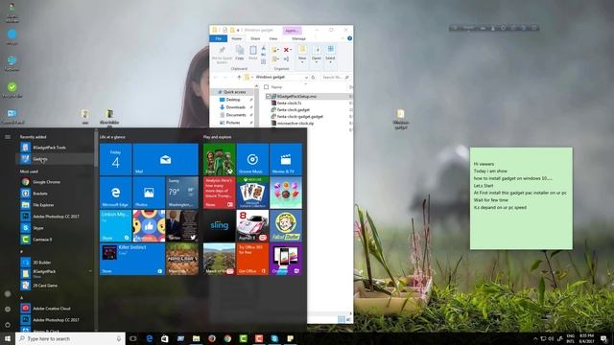This screenshot has width=614, height=345.
Task: Select Documents in navigation pane
Action: click(x=236, y=115)
